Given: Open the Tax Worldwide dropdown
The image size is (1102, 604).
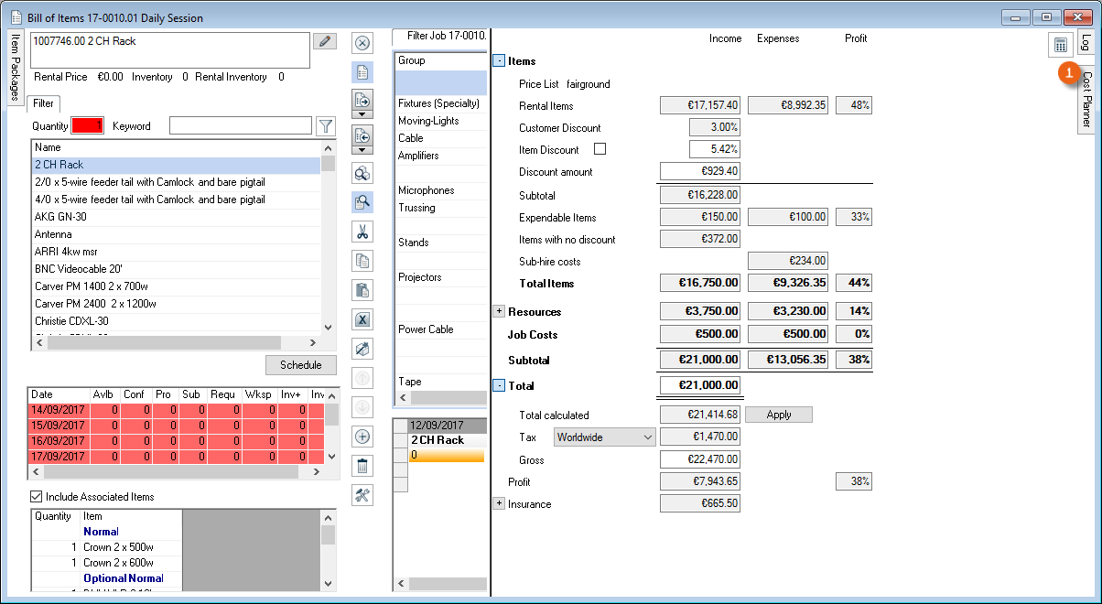Looking at the screenshot, I should tap(605, 437).
